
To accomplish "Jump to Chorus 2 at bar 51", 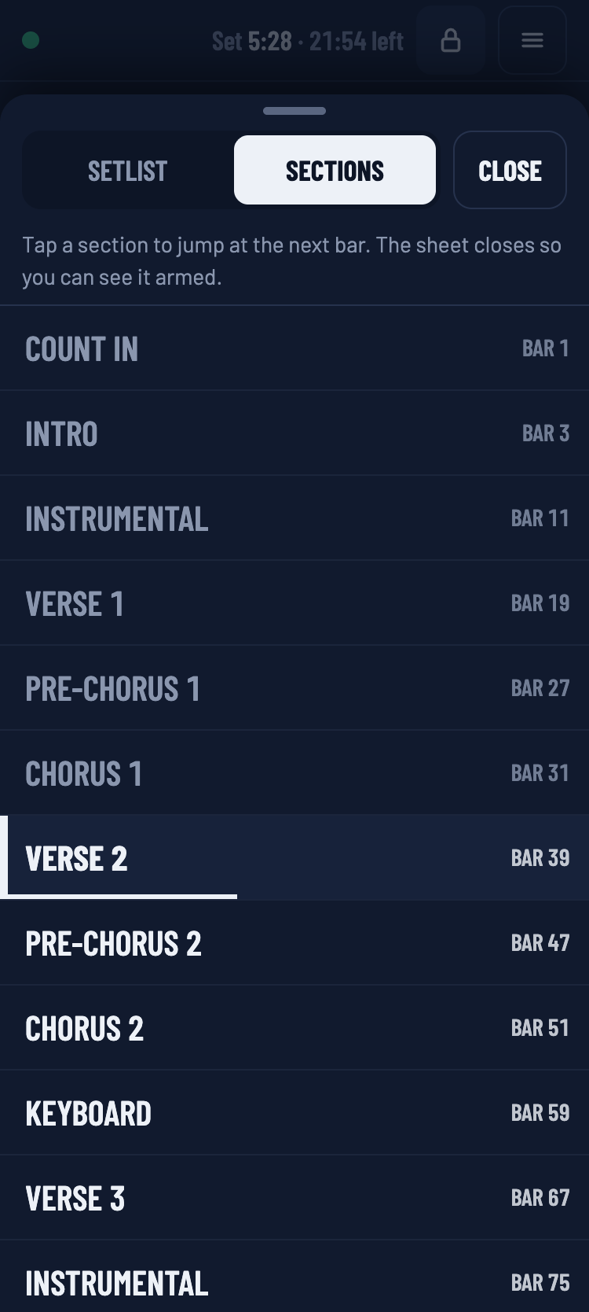I will 294,1028.
